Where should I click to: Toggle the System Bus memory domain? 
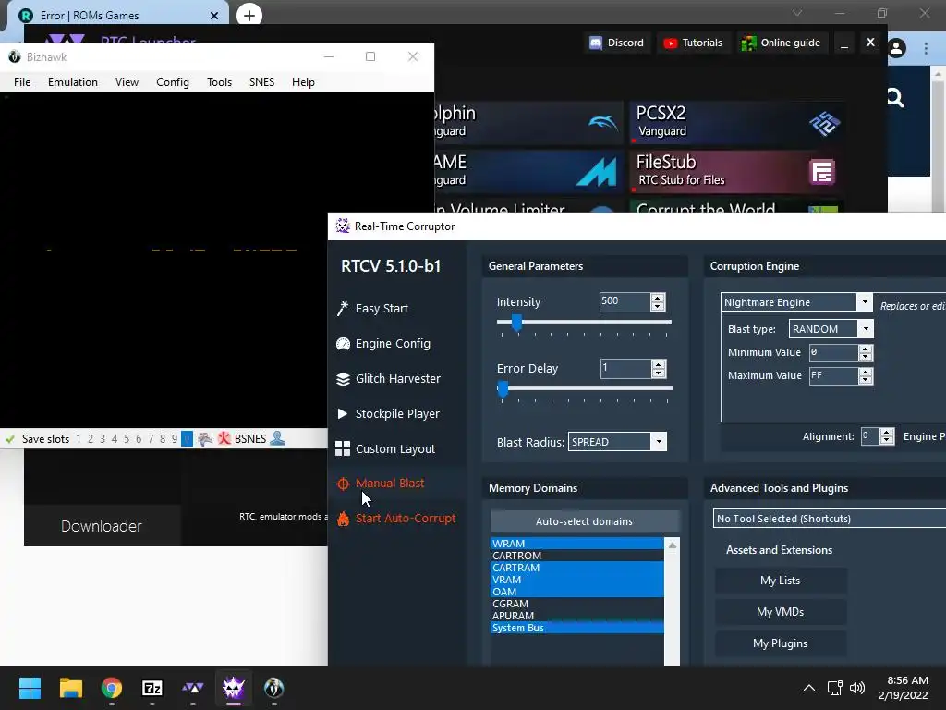tap(577, 628)
